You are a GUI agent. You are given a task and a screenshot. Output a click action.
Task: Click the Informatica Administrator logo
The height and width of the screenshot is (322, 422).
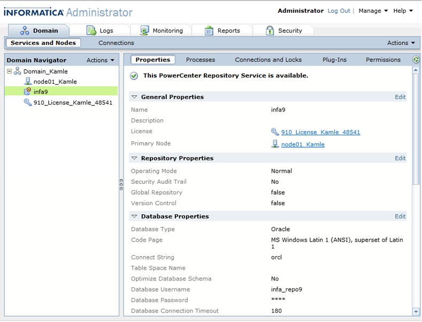(x=68, y=12)
